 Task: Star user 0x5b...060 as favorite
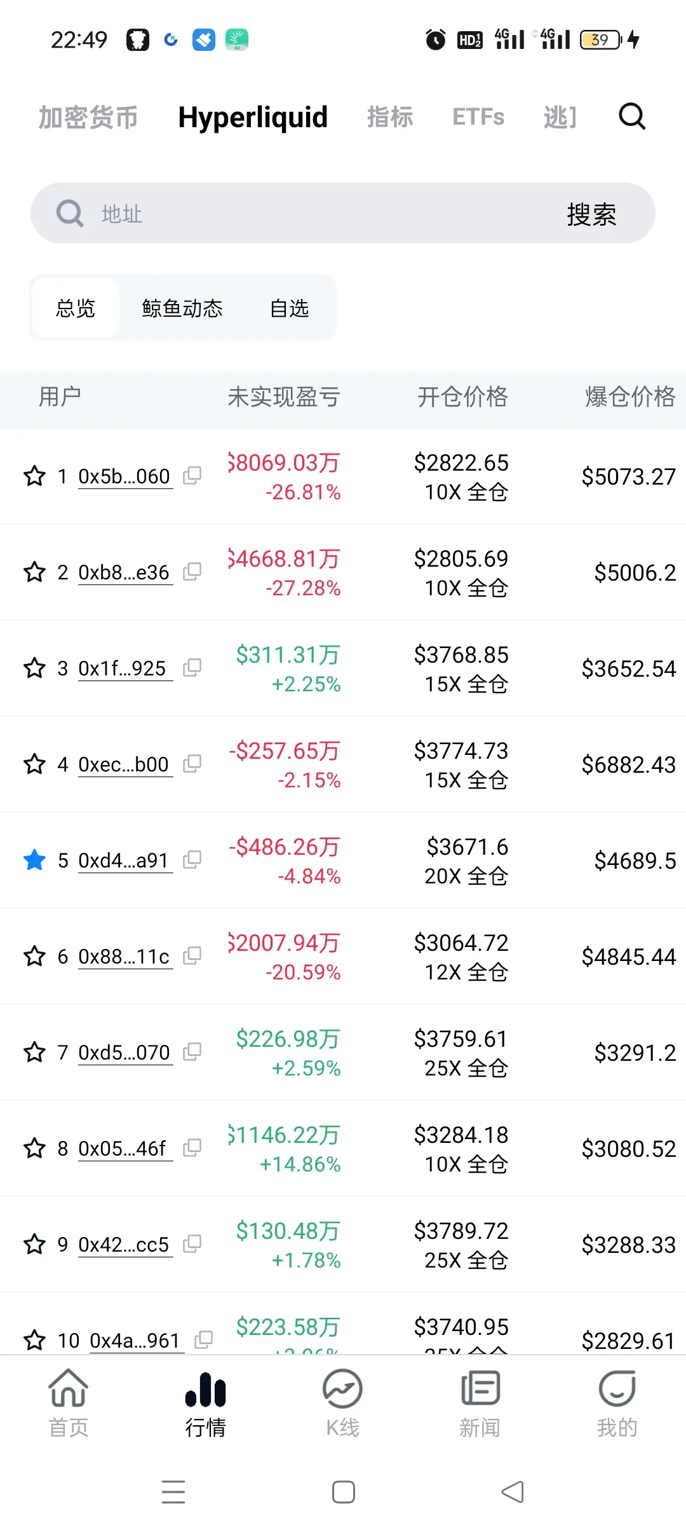coord(34,476)
